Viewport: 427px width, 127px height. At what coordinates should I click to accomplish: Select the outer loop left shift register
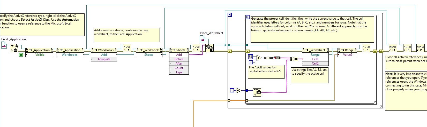(230, 51)
